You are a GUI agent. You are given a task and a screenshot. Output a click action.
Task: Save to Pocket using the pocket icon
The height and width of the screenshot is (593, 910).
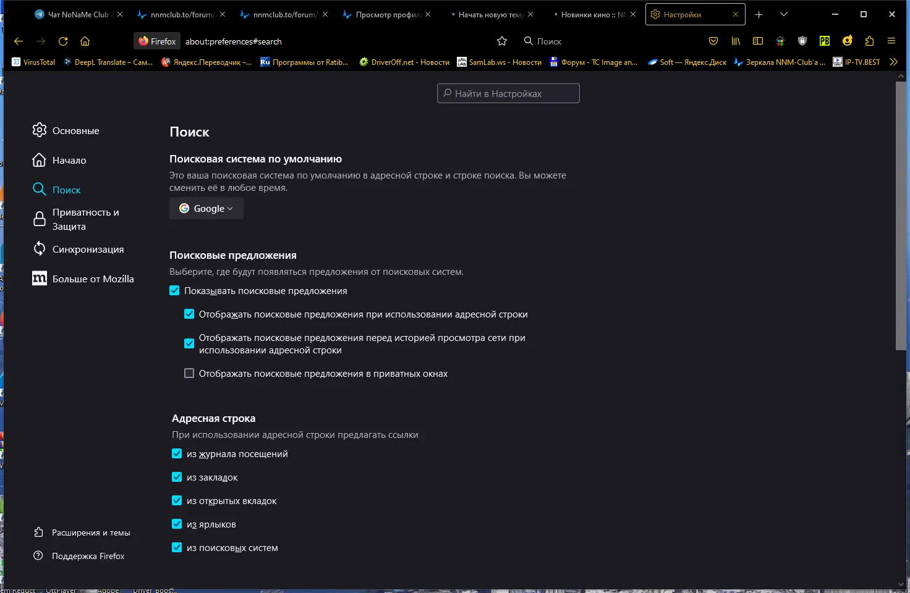(713, 41)
